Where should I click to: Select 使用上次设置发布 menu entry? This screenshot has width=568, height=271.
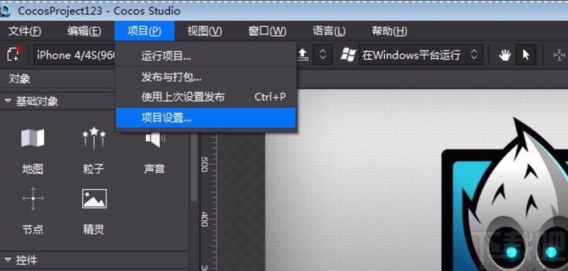pos(205,97)
